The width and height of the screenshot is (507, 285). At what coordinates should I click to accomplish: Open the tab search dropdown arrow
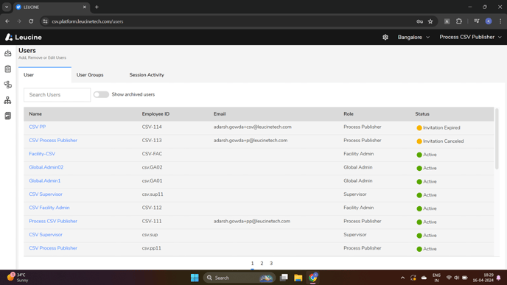[7, 7]
